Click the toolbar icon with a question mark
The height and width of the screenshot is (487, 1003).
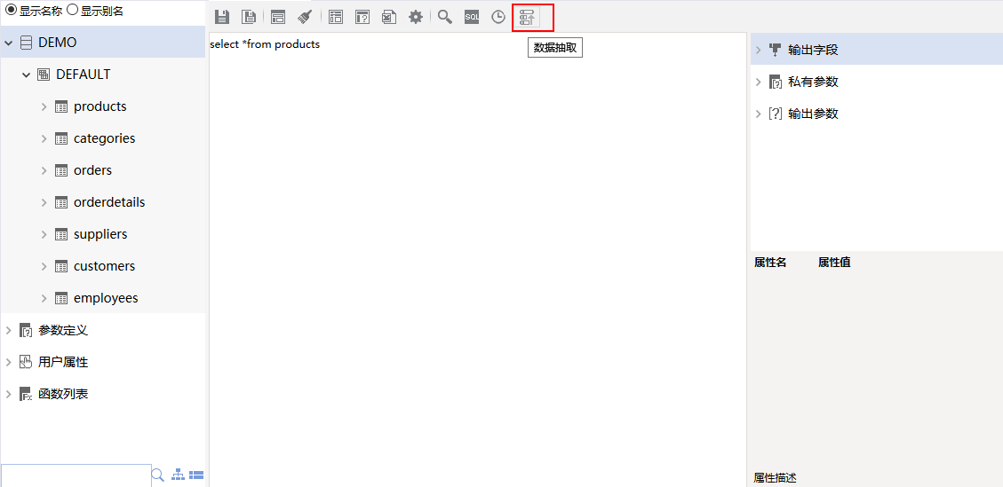(362, 17)
